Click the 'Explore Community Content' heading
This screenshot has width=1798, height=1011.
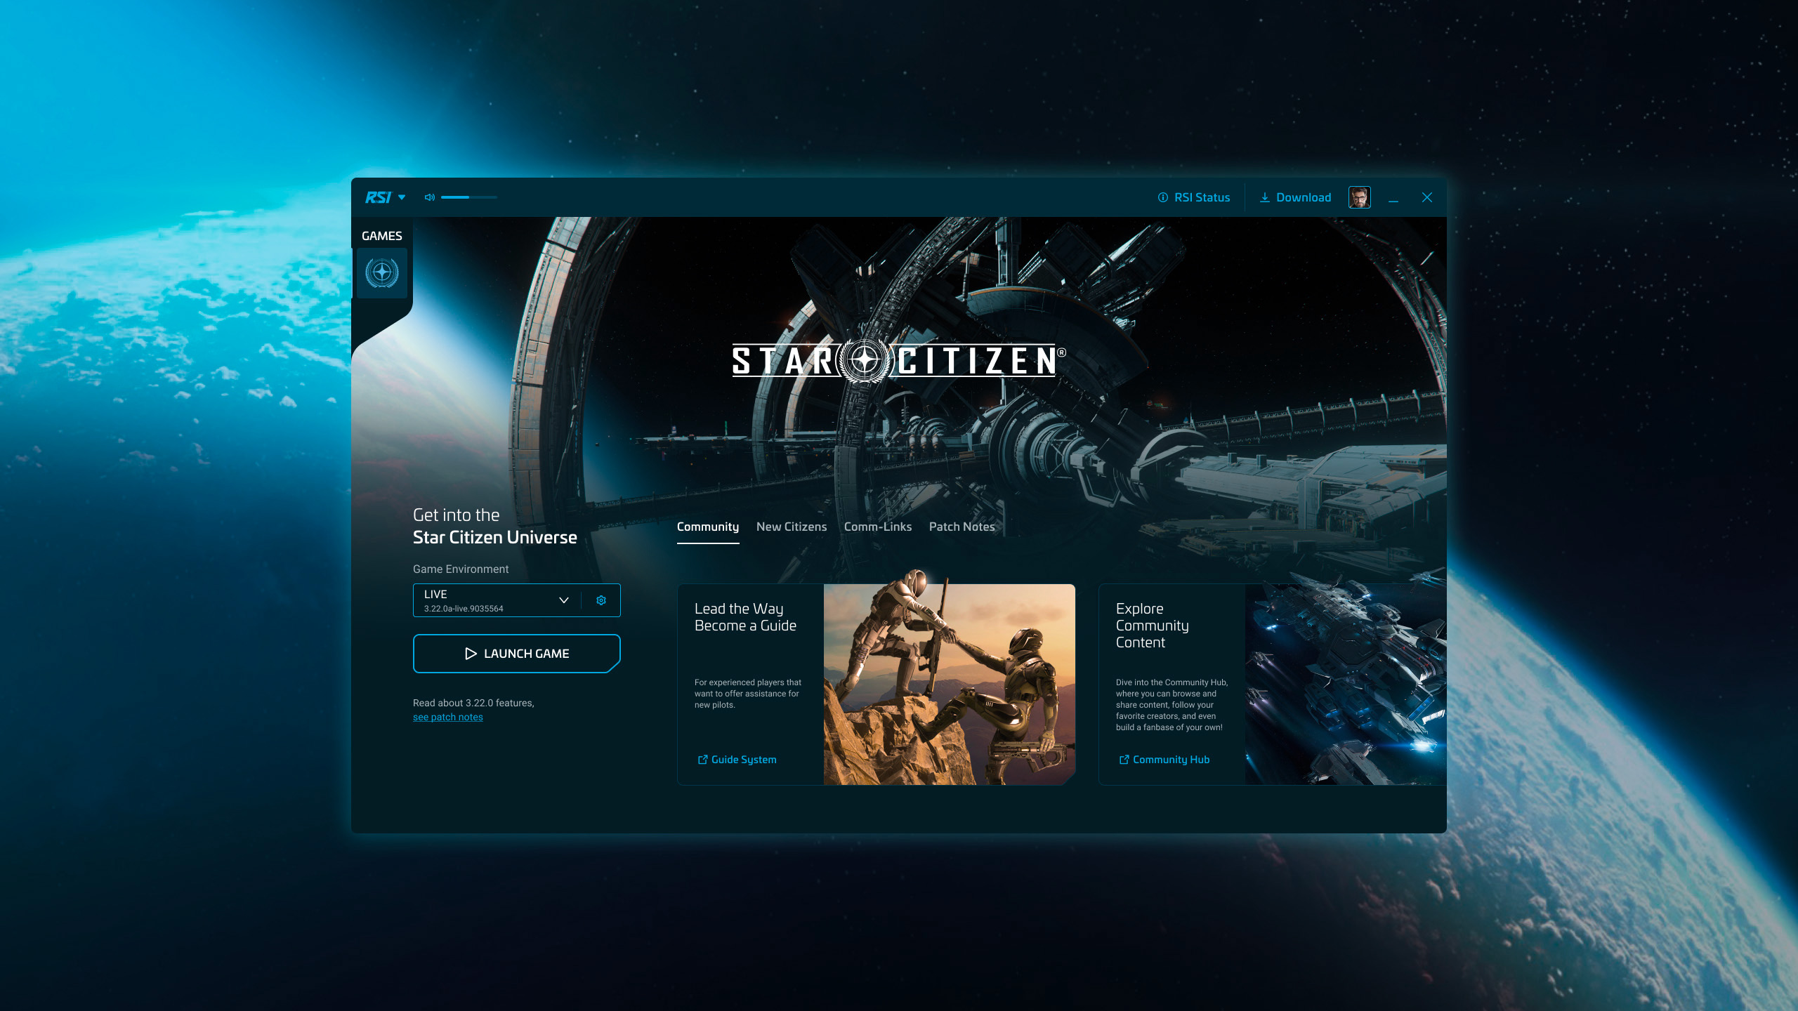pos(1153,626)
